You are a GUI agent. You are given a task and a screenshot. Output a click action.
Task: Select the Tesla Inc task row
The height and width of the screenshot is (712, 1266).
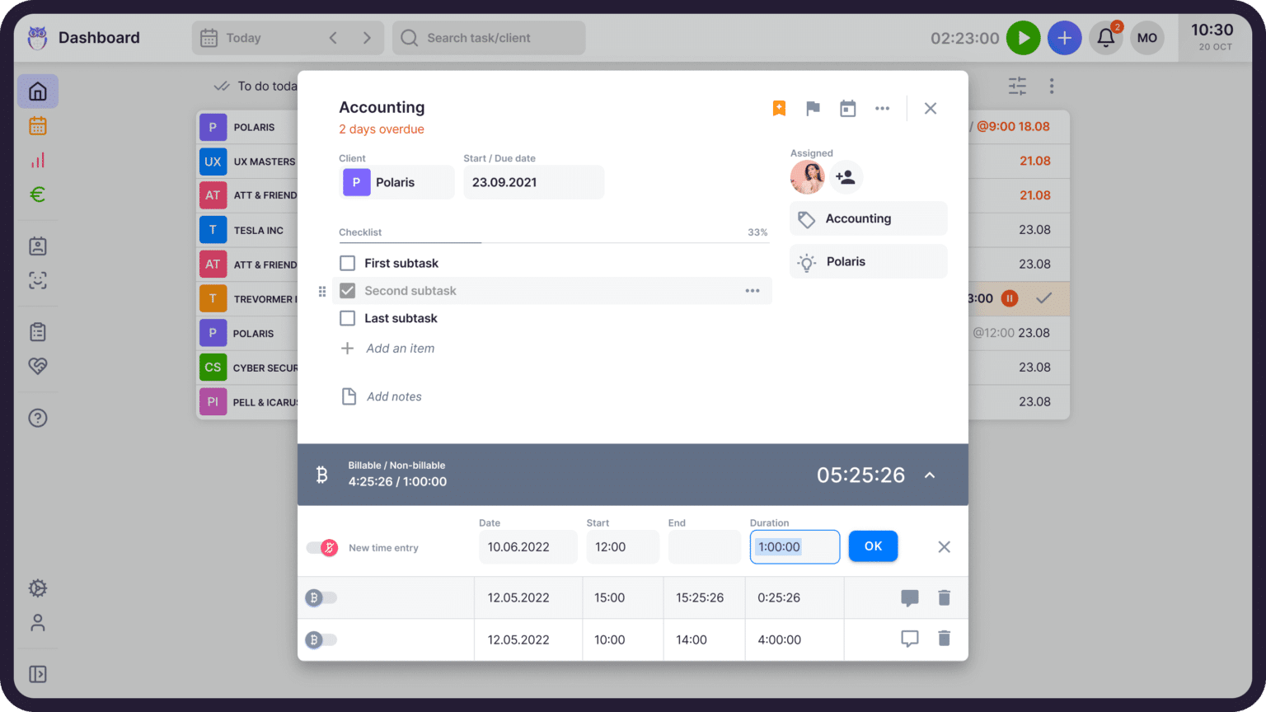click(x=247, y=230)
